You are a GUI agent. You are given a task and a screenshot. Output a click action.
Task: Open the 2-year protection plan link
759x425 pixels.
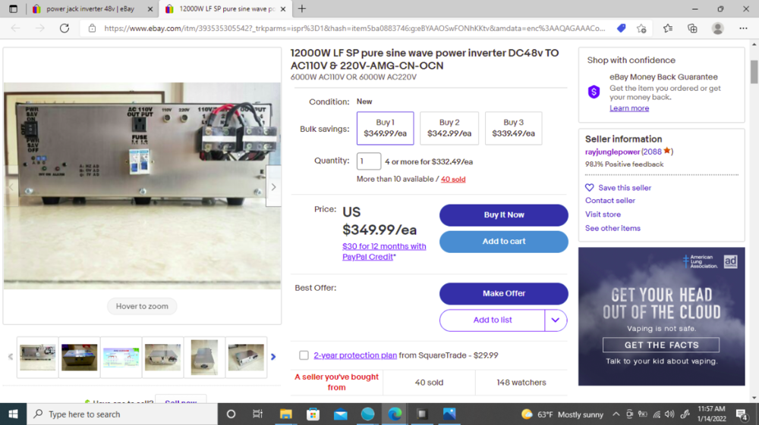(x=355, y=355)
